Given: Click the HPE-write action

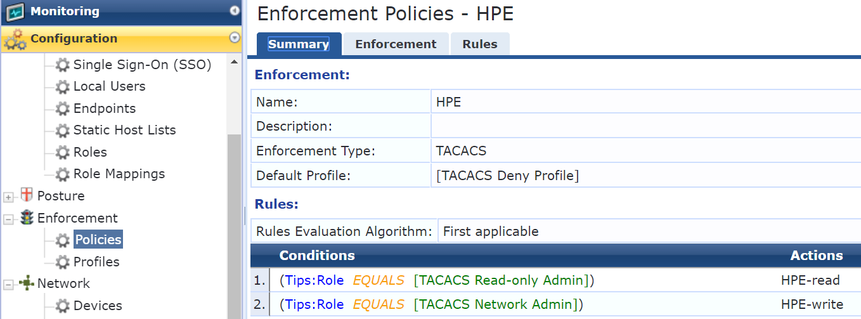Looking at the screenshot, I should pyautogui.click(x=812, y=304).
